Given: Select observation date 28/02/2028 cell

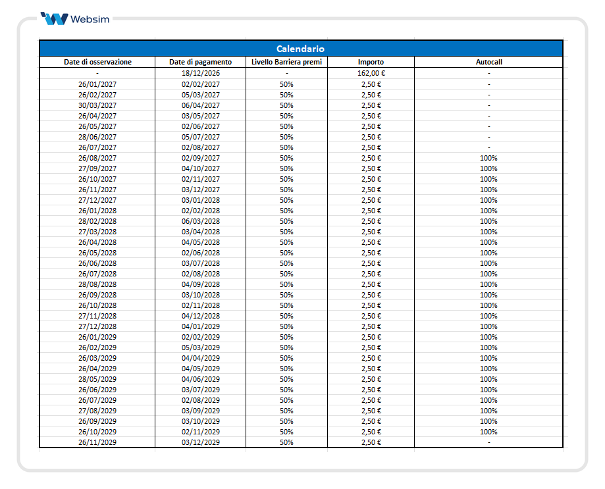Looking at the screenshot, I should (x=97, y=221).
